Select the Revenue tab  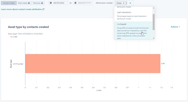(38, 3)
